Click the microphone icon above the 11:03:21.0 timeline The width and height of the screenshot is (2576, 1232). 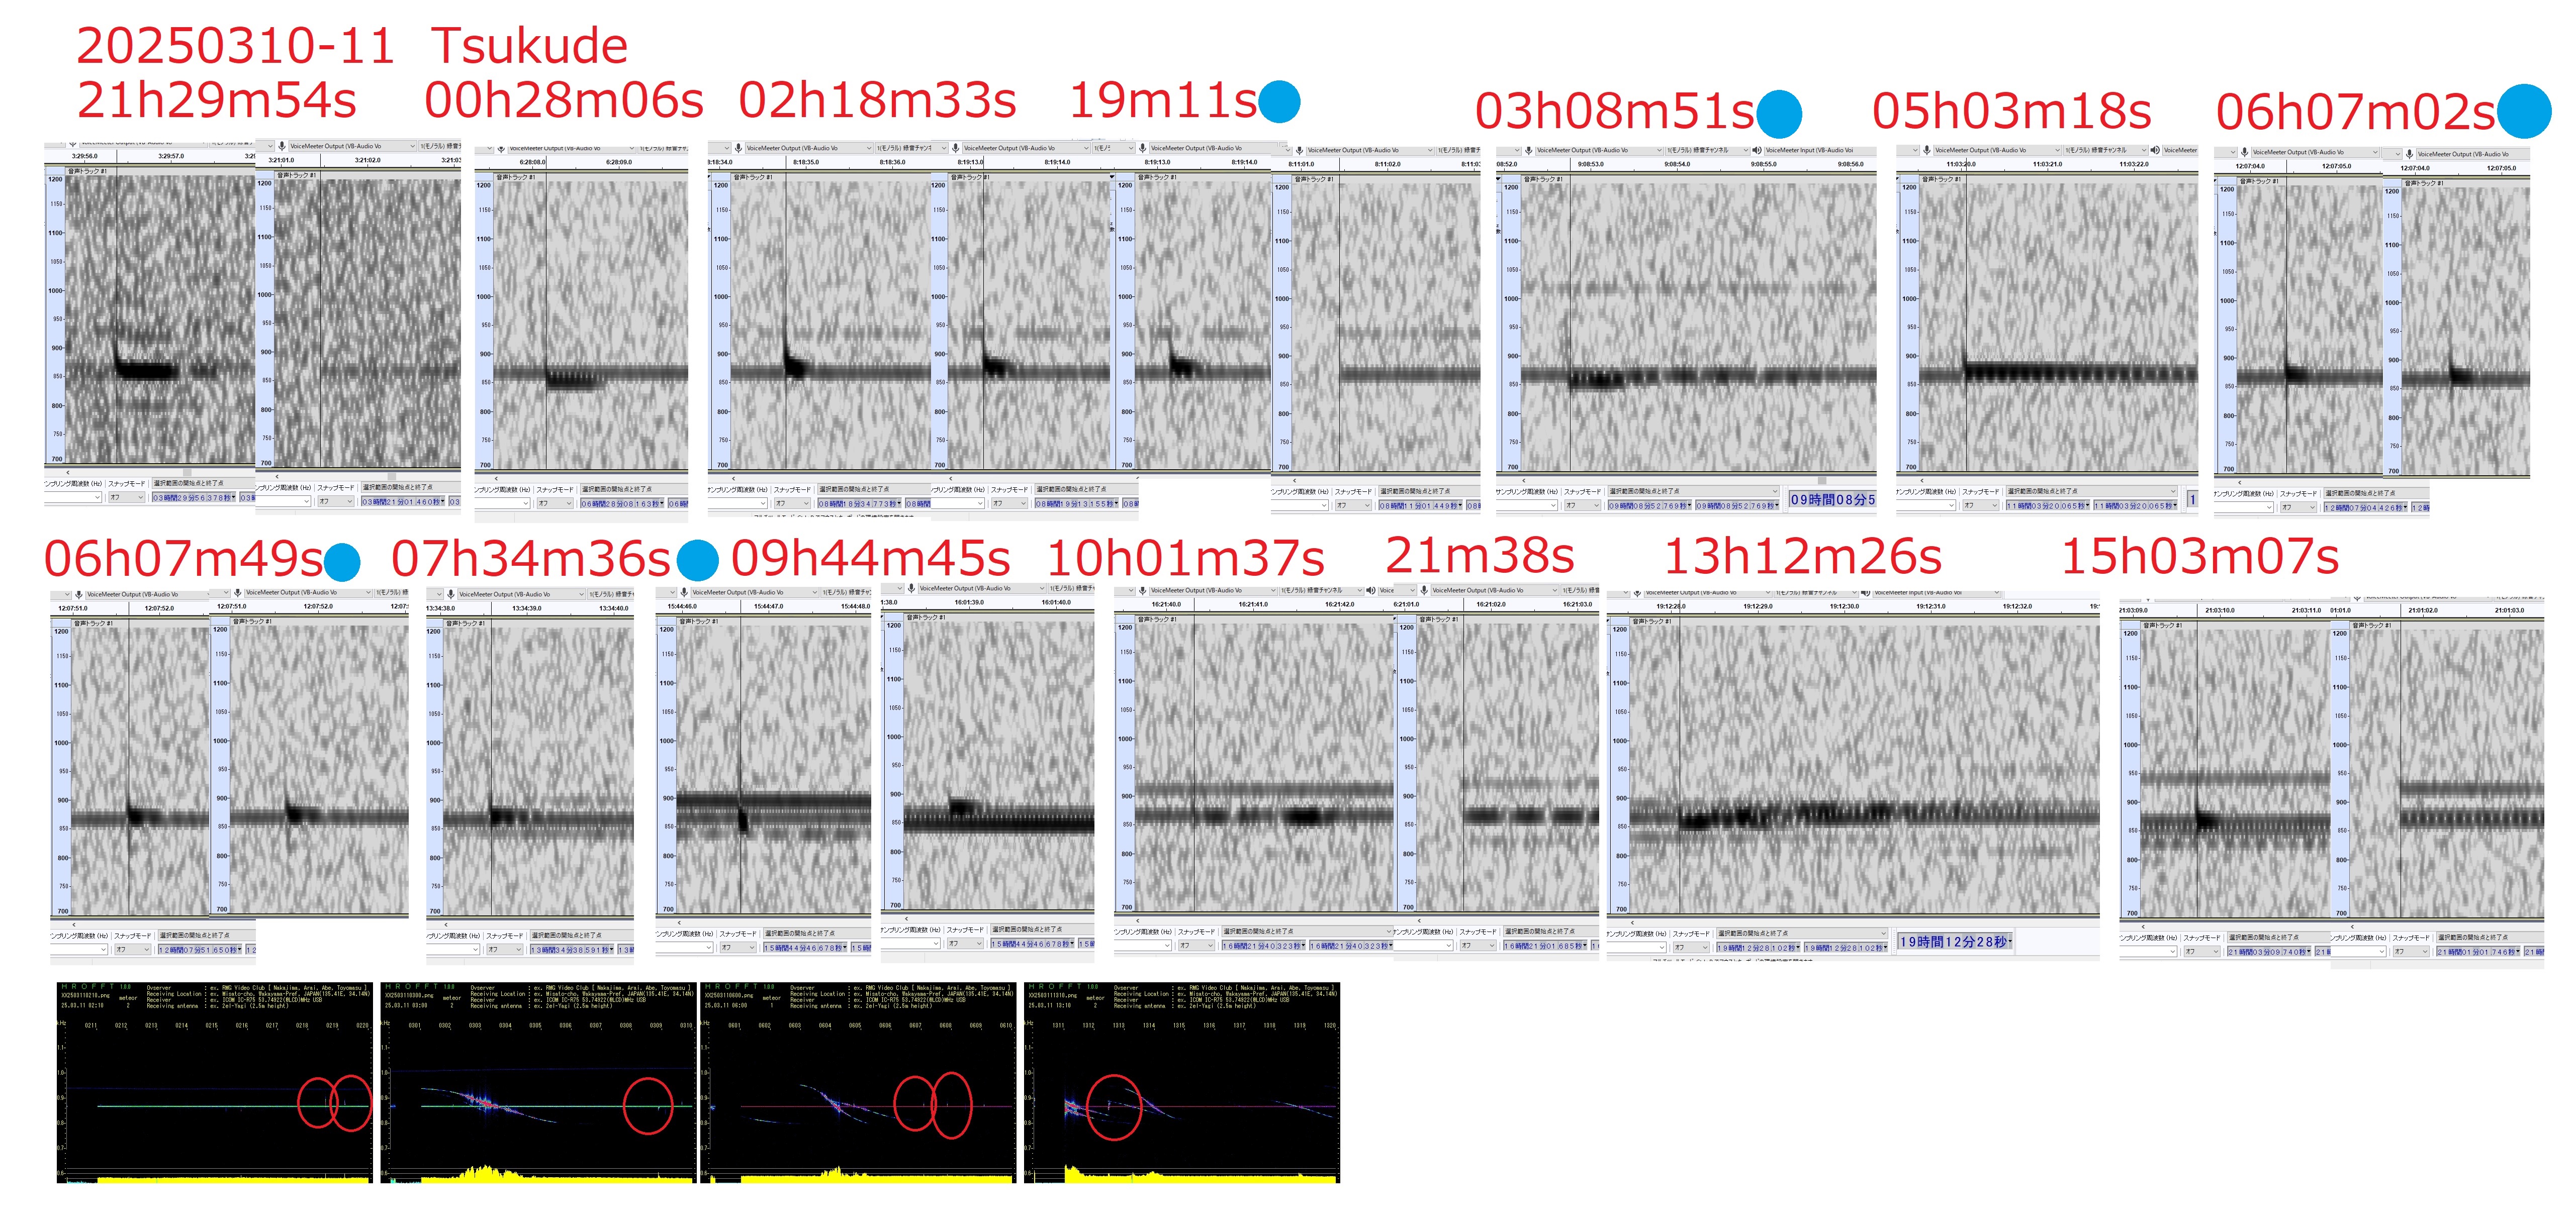(x=1926, y=151)
